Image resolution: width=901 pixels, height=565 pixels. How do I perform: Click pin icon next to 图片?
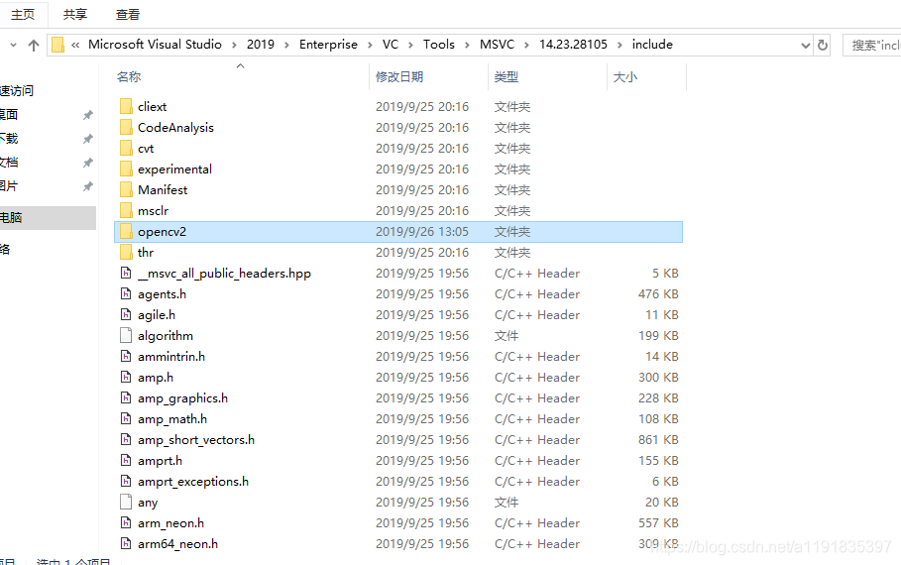pos(87,186)
